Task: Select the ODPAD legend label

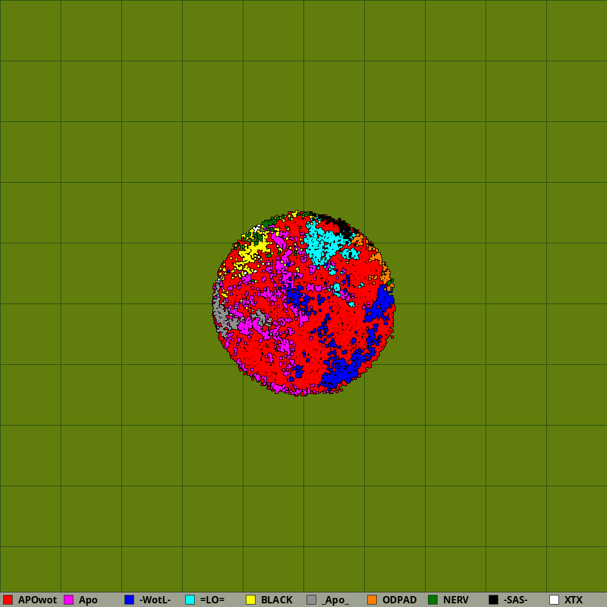Action: coord(399,600)
